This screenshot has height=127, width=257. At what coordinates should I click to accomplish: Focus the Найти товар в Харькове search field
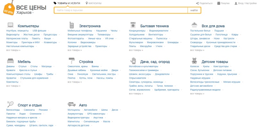pos(121,10)
